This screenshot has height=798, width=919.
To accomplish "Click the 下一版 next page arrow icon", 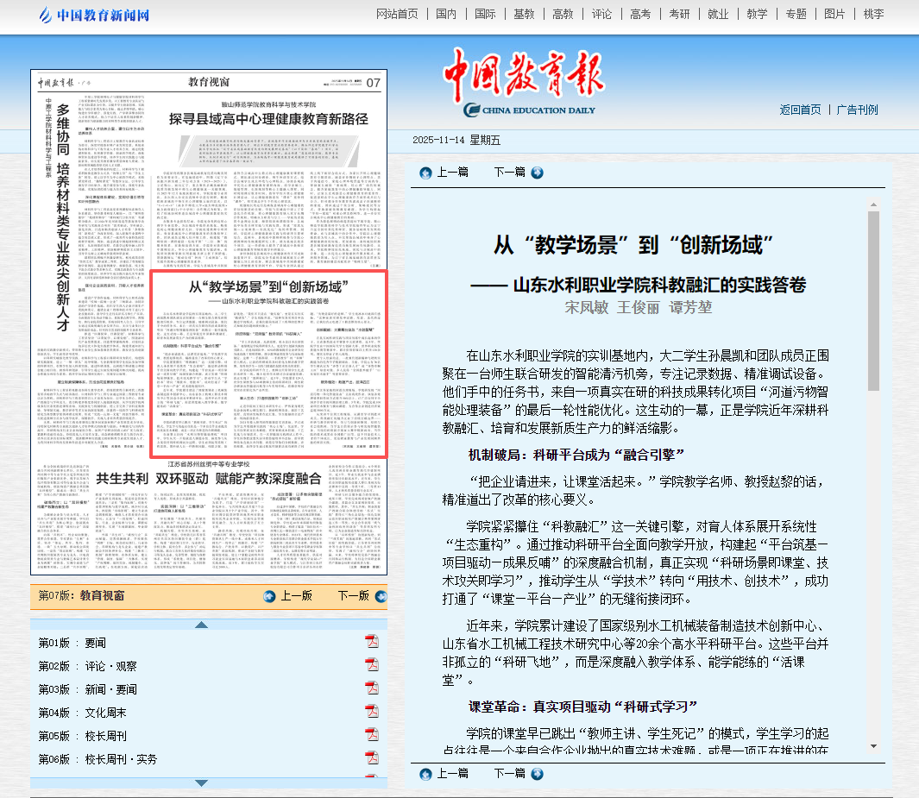I will point(381,596).
